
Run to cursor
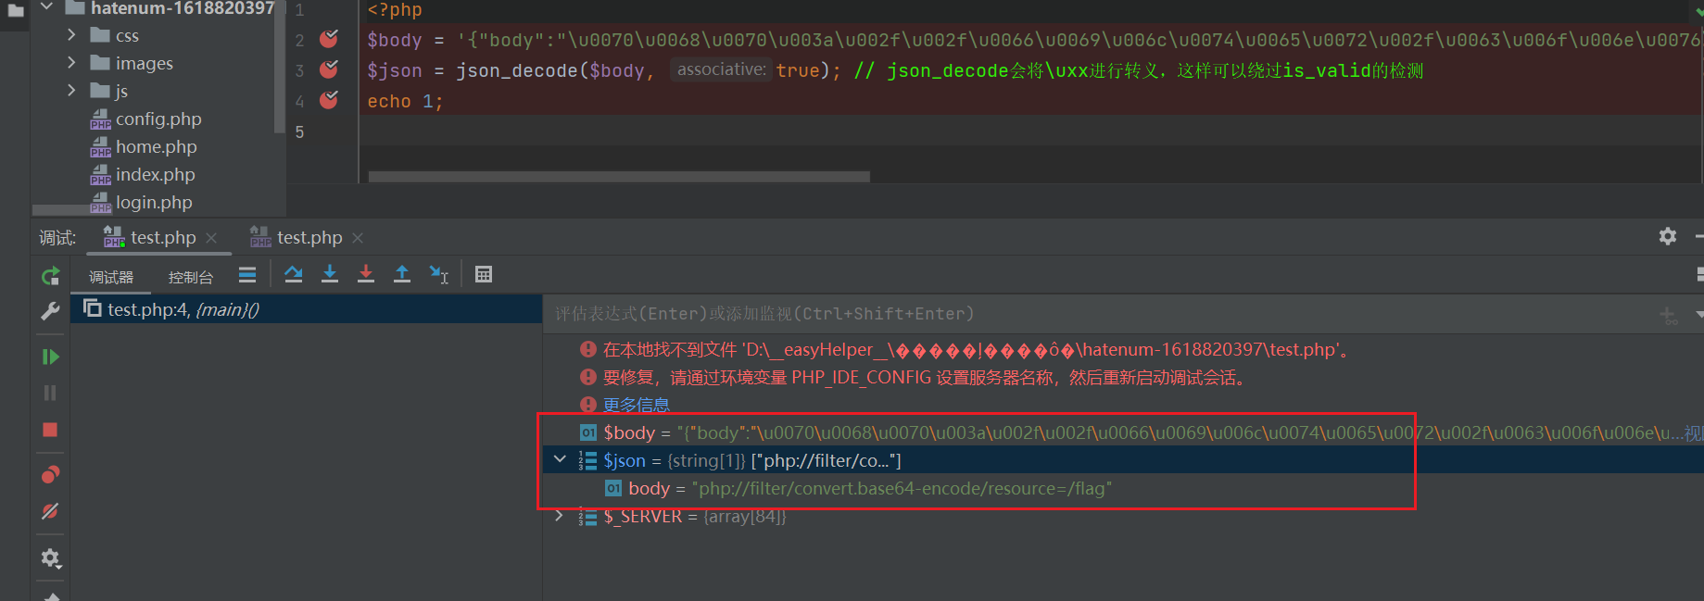pyautogui.click(x=439, y=274)
